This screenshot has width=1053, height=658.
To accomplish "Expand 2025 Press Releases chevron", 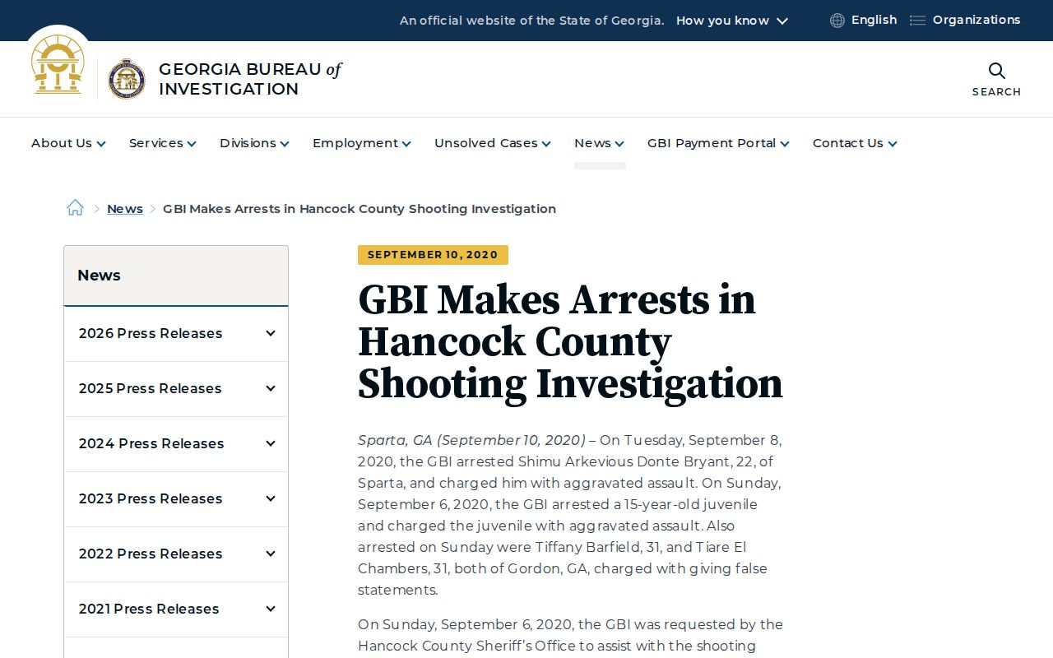I will coord(270,388).
